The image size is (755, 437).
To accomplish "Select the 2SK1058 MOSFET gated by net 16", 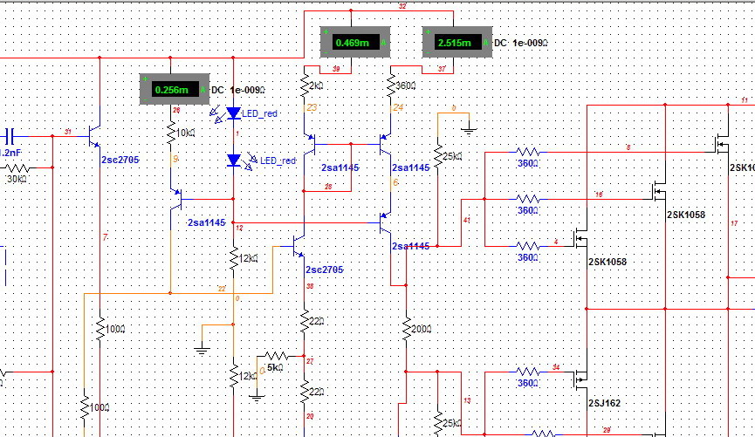I will click(x=660, y=192).
